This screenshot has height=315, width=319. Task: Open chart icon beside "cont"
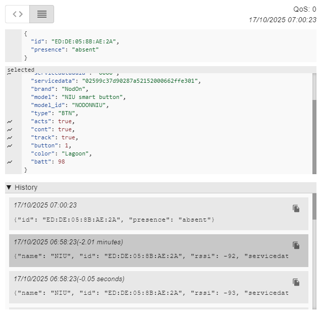(x=9, y=130)
